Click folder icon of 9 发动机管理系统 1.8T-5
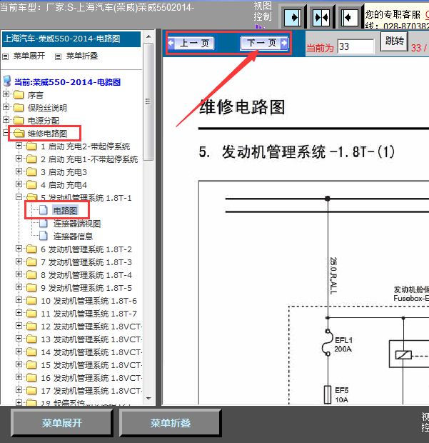 [x=31, y=288]
